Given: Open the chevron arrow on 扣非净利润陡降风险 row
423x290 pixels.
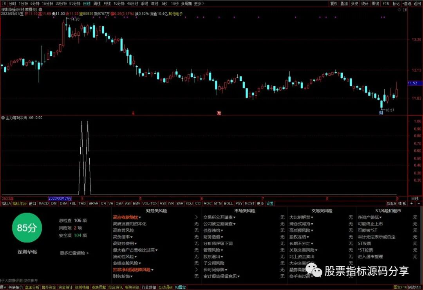Looking at the screenshot, I should click(x=196, y=270).
